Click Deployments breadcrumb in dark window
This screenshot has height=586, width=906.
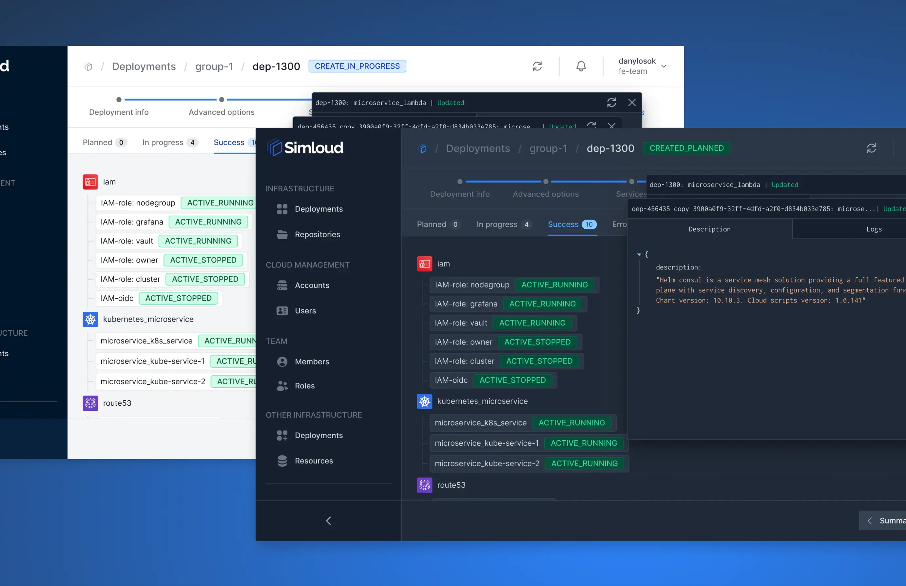coord(478,148)
